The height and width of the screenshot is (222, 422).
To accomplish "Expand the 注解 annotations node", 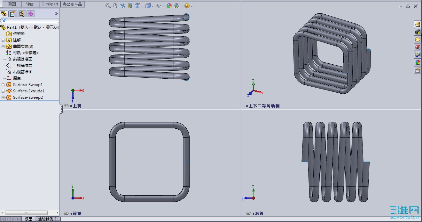I will [x=3, y=40].
